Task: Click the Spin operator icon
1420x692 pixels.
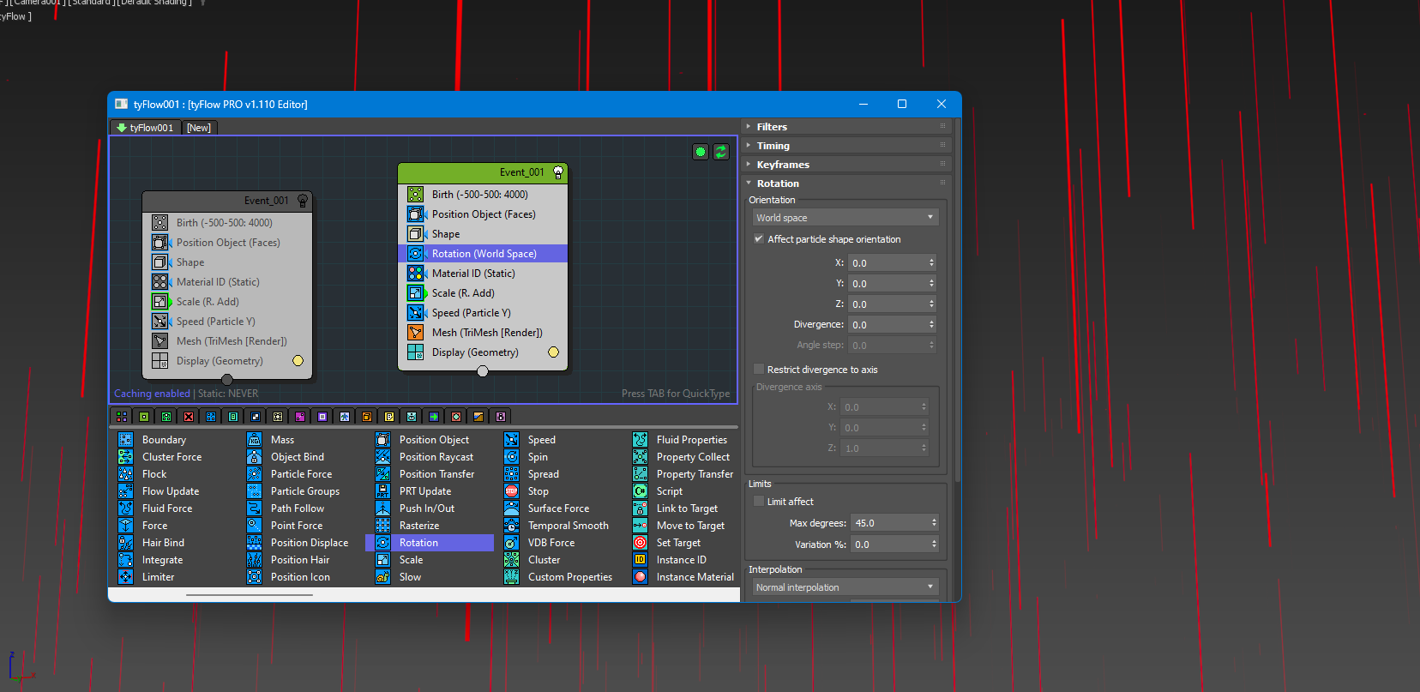Action: click(x=512, y=457)
